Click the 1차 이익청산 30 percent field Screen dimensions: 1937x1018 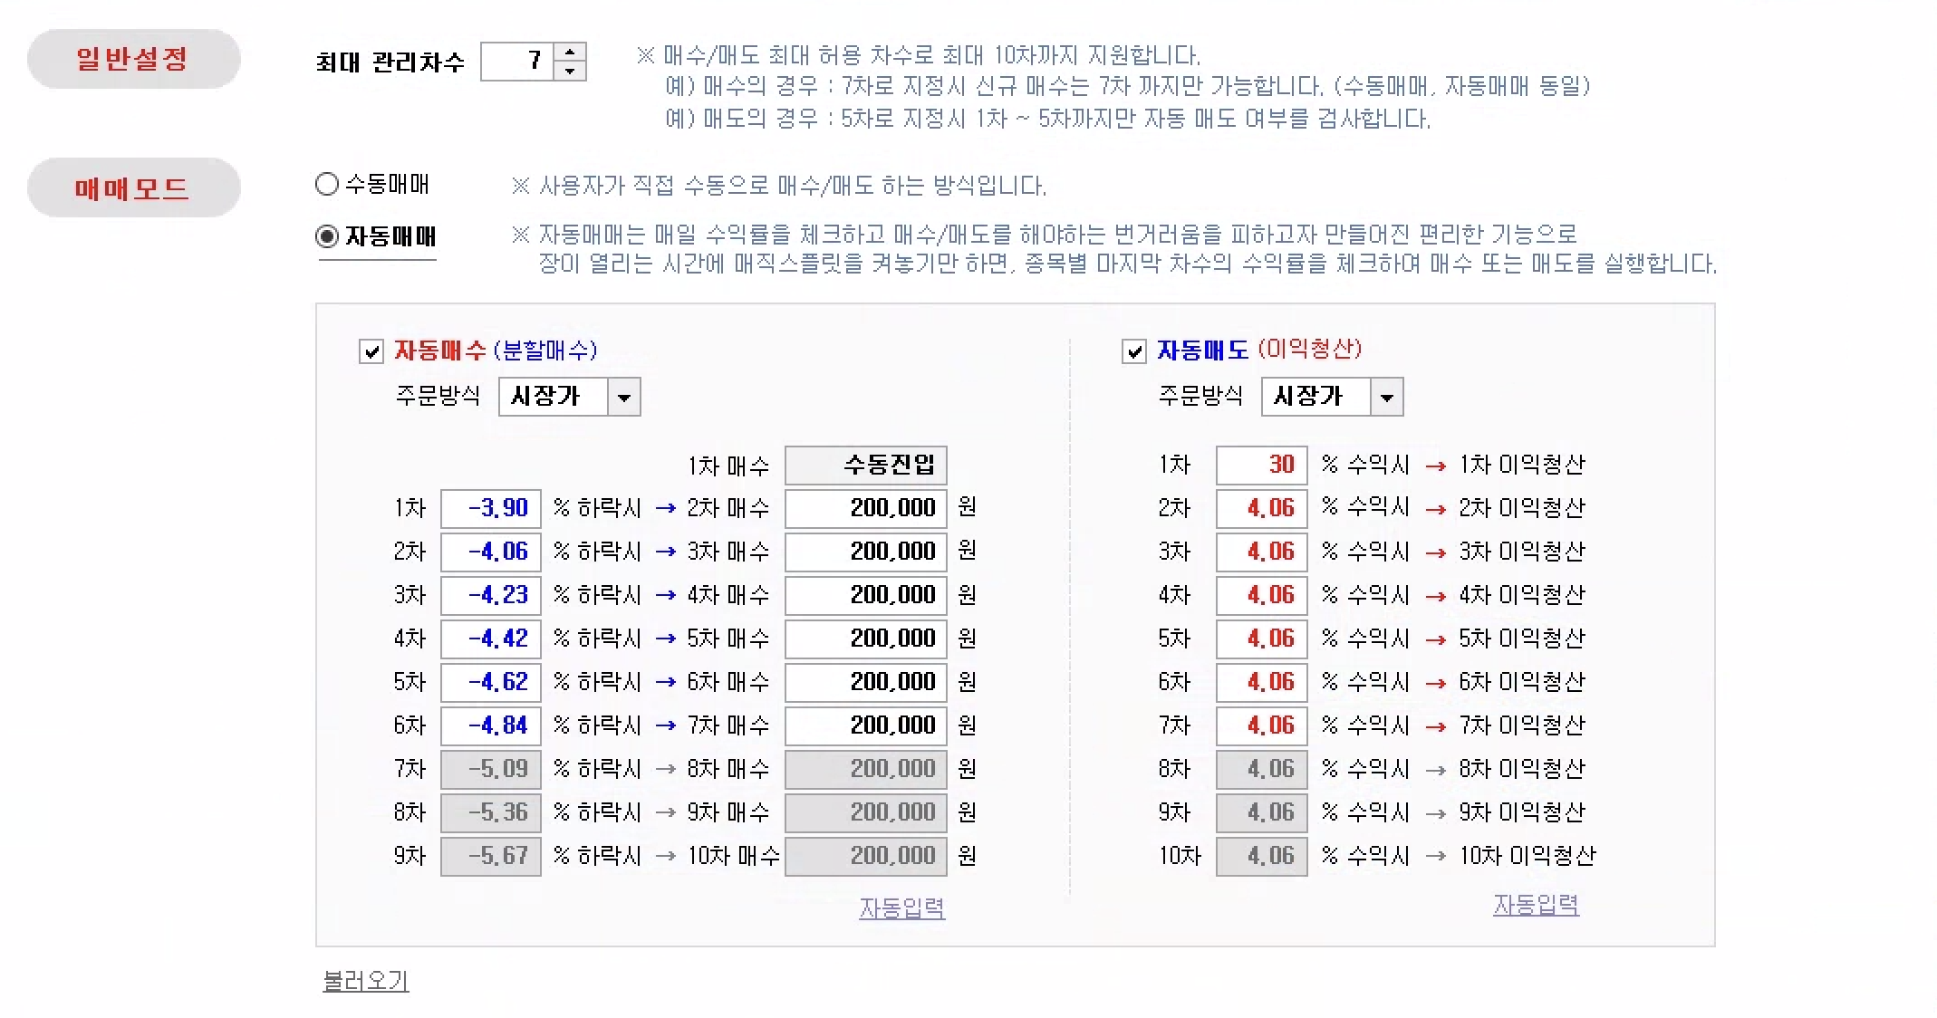1261,465
